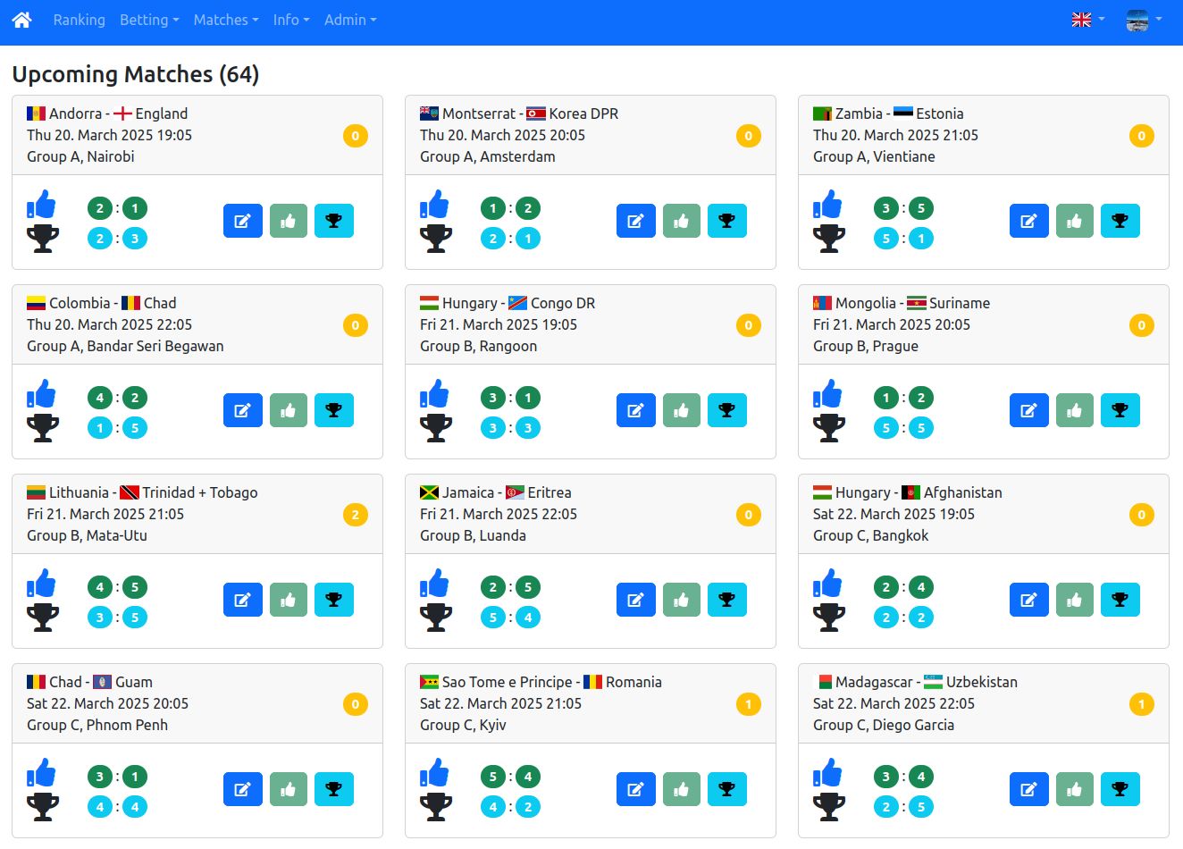Click thumbs-up button for Jamaica - Eritrea

click(x=682, y=600)
